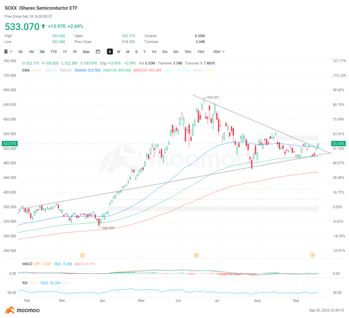This screenshot has width=349, height=318.
Task: Toggle the faded EMA5 line label
Action: click(37, 70)
